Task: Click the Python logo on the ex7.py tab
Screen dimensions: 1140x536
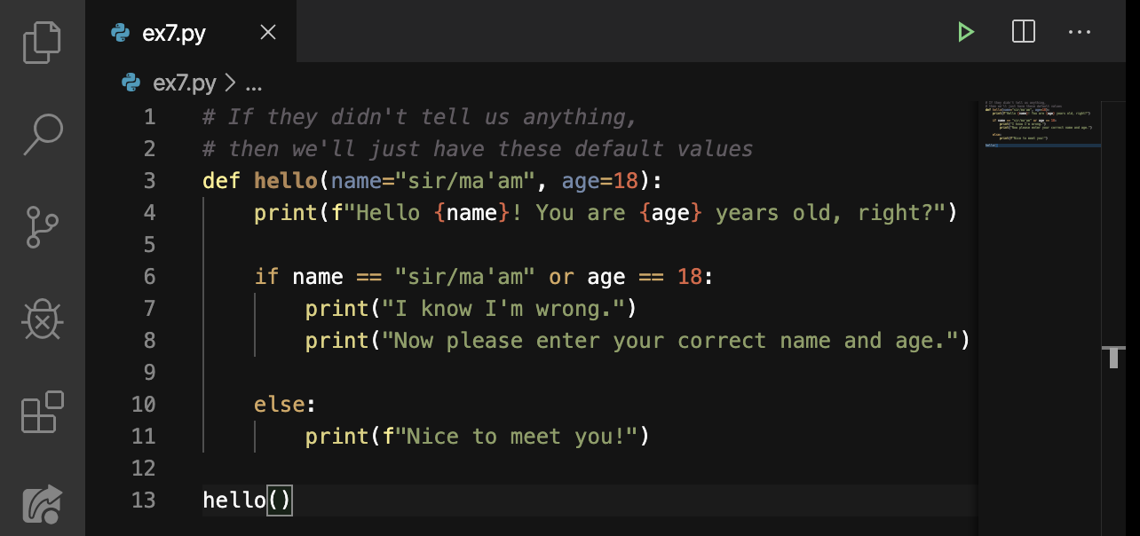Action: [118, 32]
